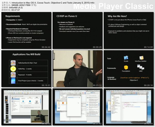
Task: Click the Recommended Book line
Action: coord(26,24)
